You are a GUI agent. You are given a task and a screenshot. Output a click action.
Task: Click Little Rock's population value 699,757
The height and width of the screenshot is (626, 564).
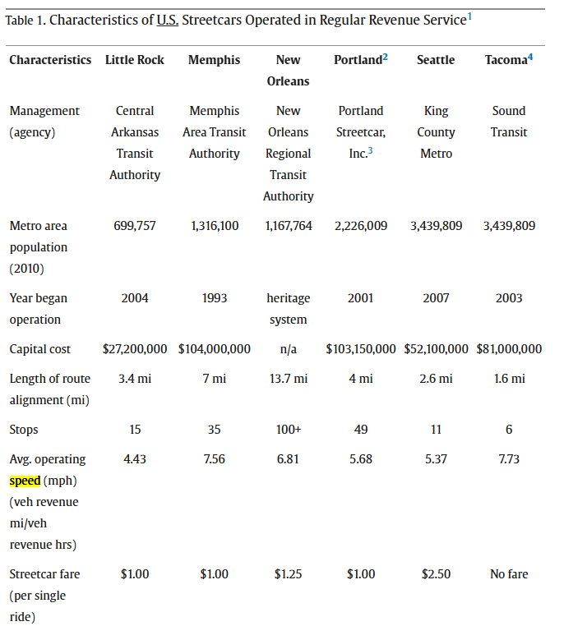pyautogui.click(x=135, y=226)
